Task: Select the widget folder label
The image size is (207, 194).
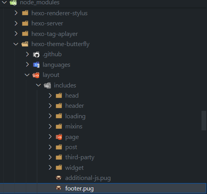Action: click(x=74, y=168)
